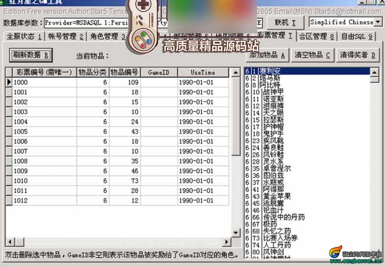Image resolution: width=385 pixels, height=267 pixels.
Task: Click the 清空物品 clear items button
Action: click(312, 55)
